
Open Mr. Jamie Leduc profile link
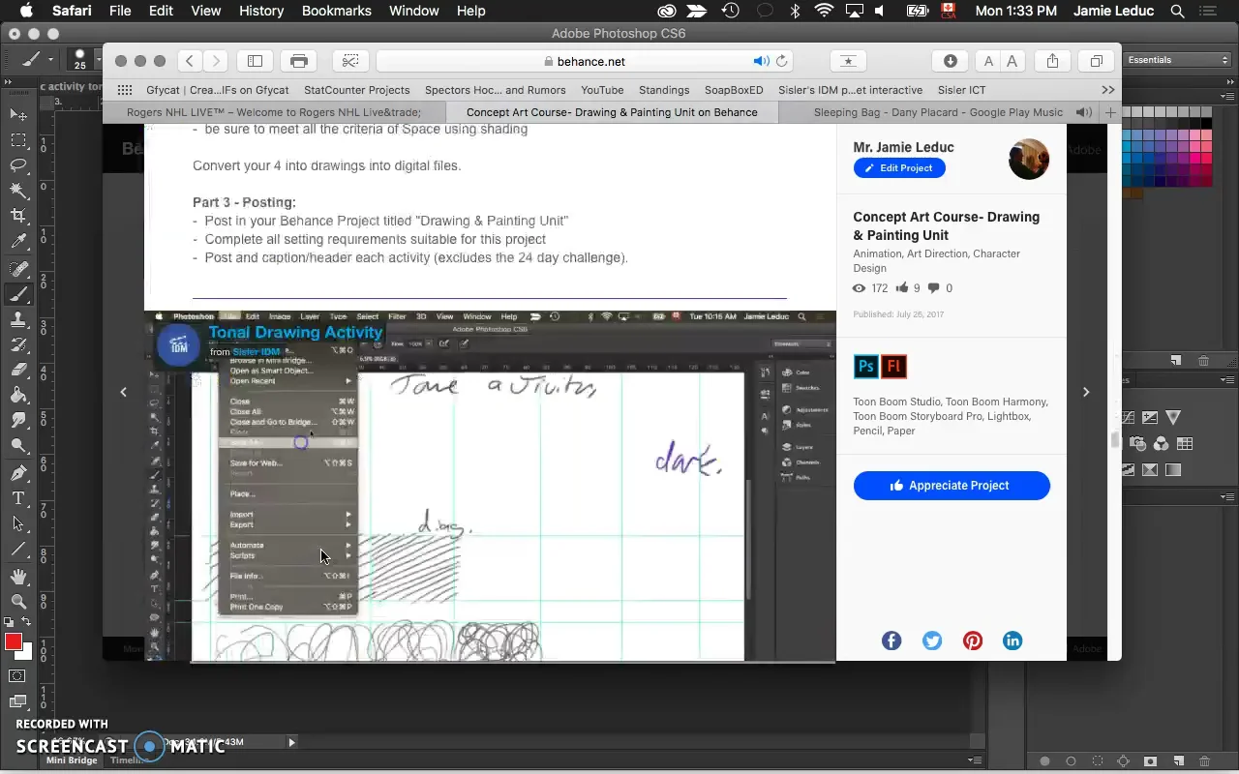903,147
